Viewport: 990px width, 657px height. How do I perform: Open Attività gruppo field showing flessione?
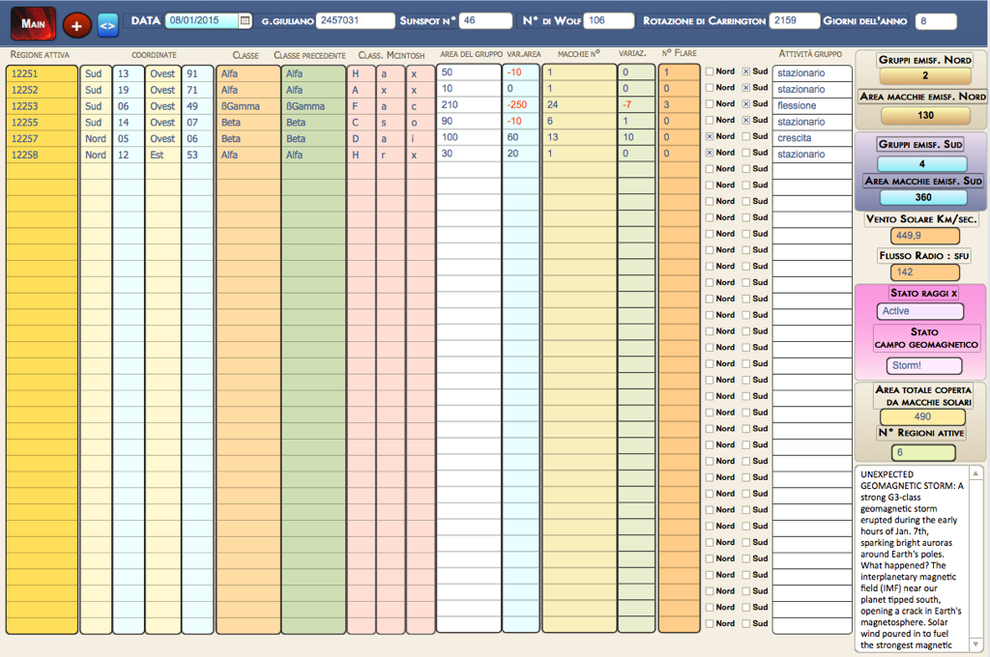(x=811, y=105)
